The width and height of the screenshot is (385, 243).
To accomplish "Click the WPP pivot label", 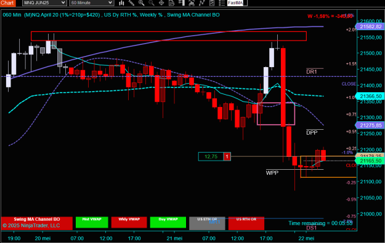I will pyautogui.click(x=272, y=173).
